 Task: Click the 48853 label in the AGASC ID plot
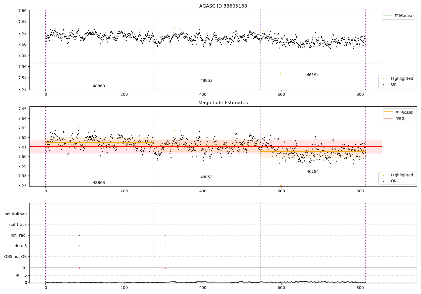(206, 81)
